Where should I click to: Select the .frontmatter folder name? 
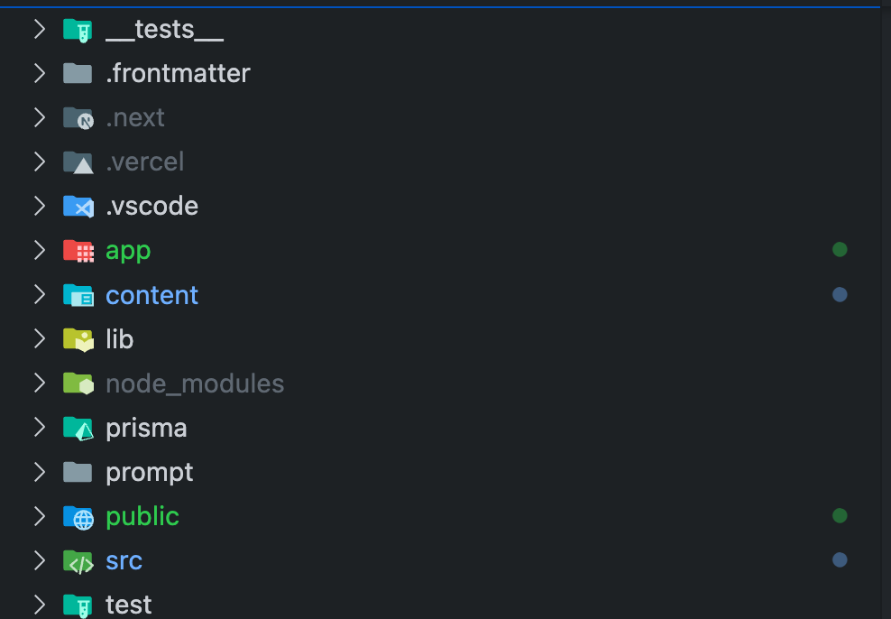(178, 73)
